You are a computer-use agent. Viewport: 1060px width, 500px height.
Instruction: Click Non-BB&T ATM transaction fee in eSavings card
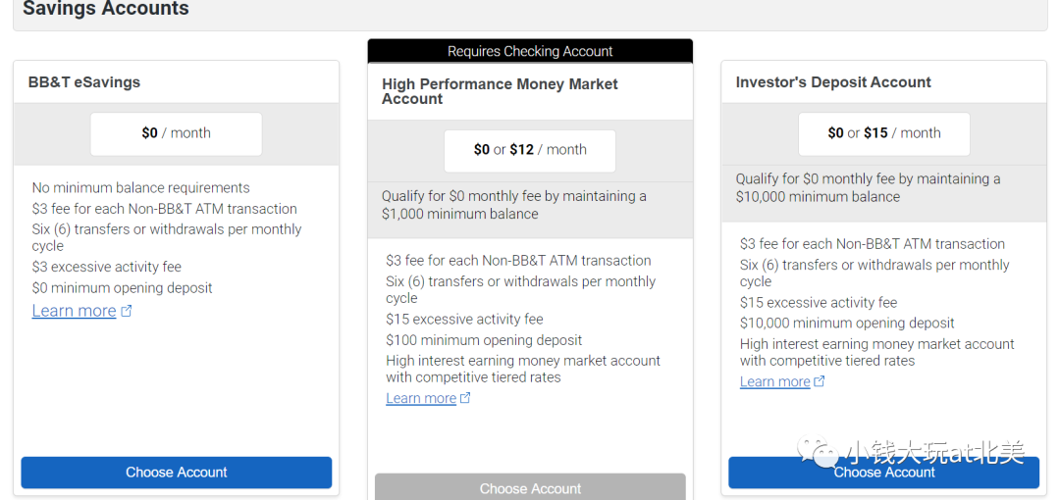[x=164, y=209]
